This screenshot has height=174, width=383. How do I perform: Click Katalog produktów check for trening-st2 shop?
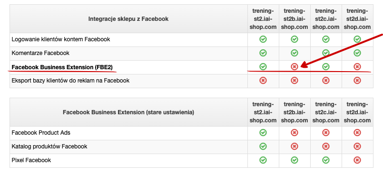tap(263, 146)
